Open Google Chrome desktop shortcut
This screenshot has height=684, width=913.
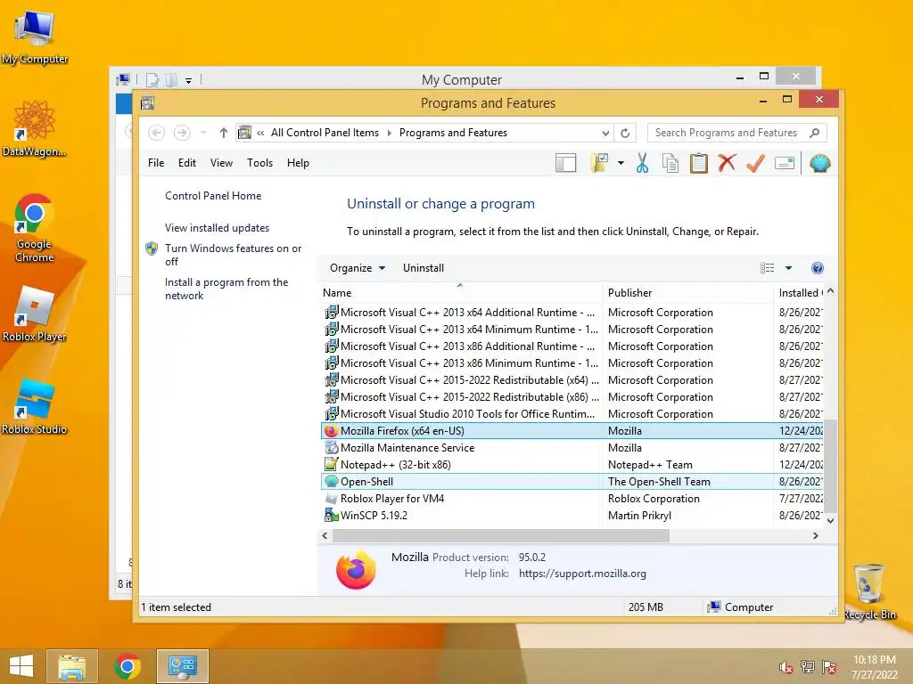click(35, 228)
